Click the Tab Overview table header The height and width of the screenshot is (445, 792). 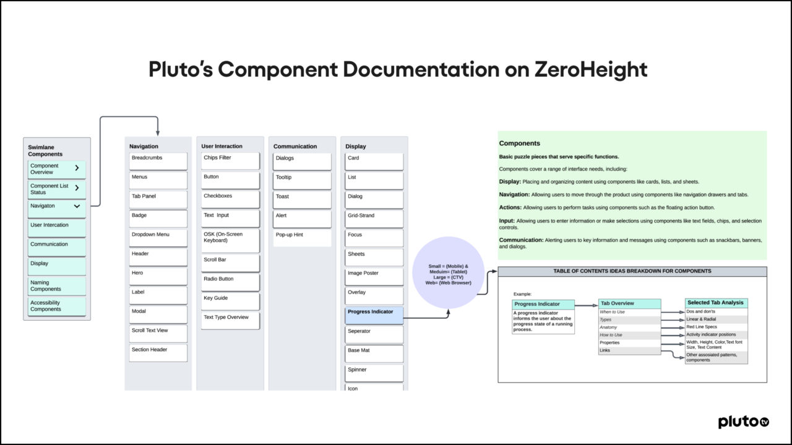[x=629, y=303]
